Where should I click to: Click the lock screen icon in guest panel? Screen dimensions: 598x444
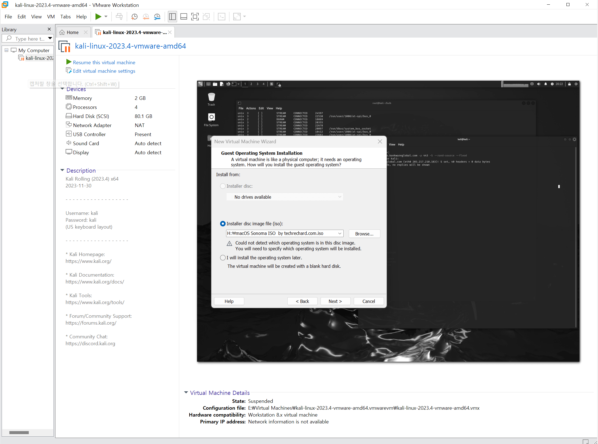569,84
